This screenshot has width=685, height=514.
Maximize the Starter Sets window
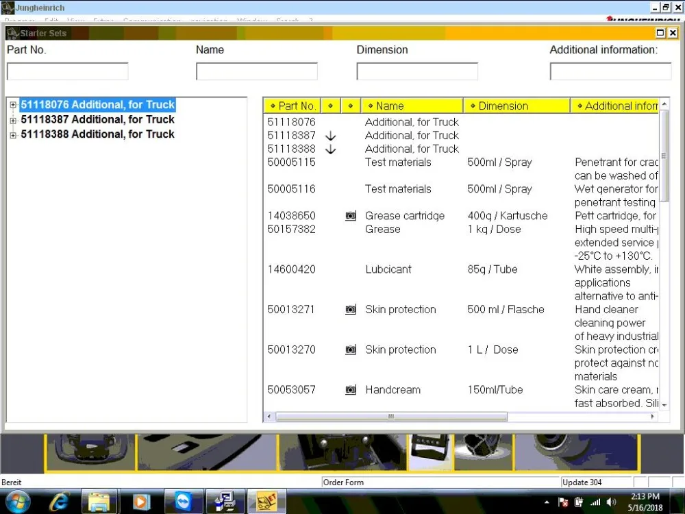point(660,33)
